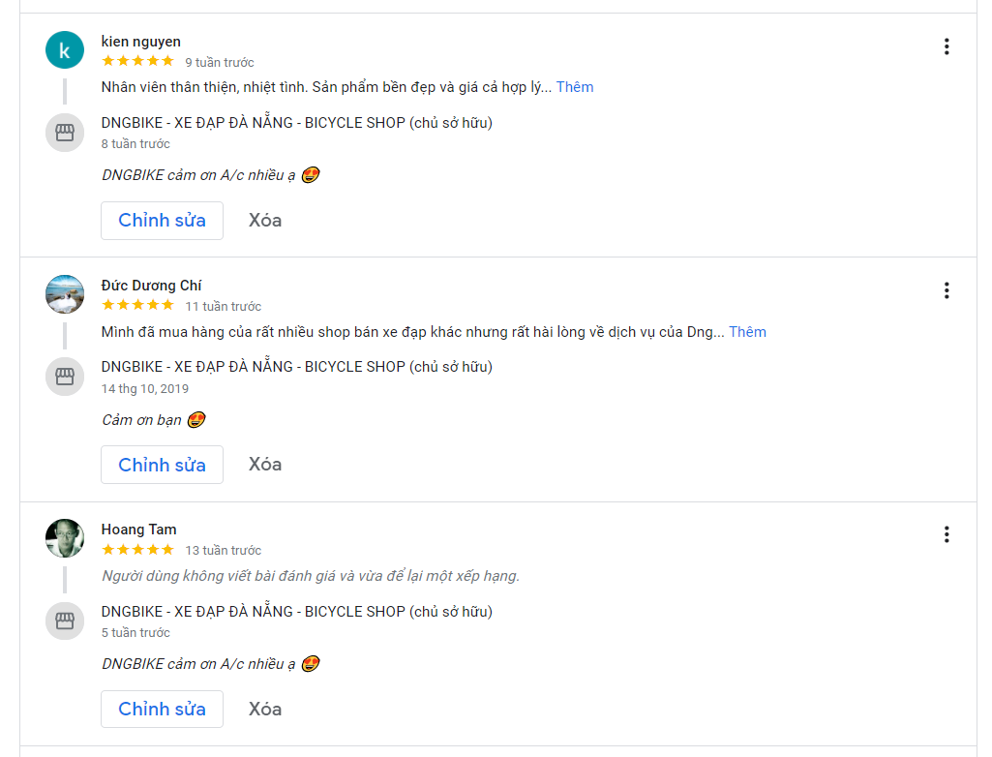This screenshot has height=757, width=992.
Task: Expand kien nguyen's review with Thêm
Action: pos(575,87)
